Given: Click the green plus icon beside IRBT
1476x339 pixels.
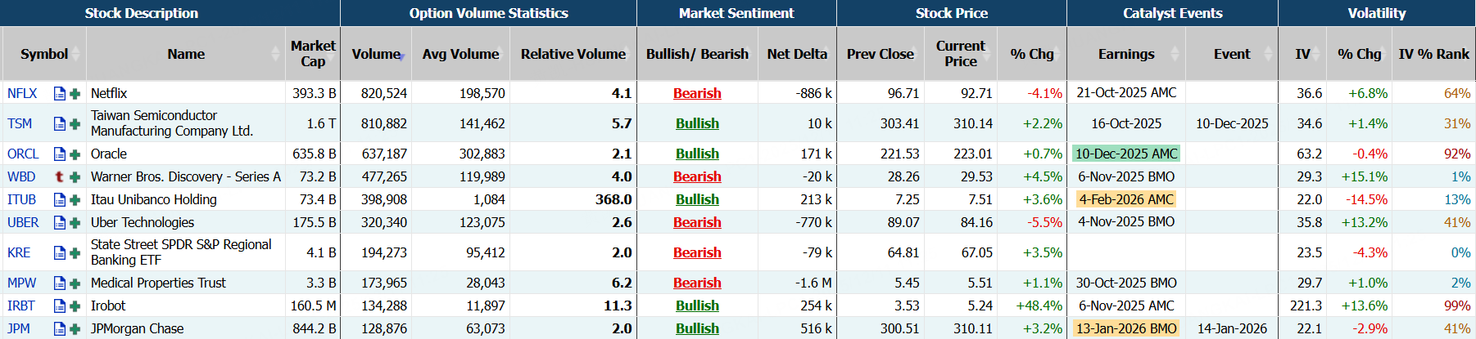Looking at the screenshot, I should point(75,306).
